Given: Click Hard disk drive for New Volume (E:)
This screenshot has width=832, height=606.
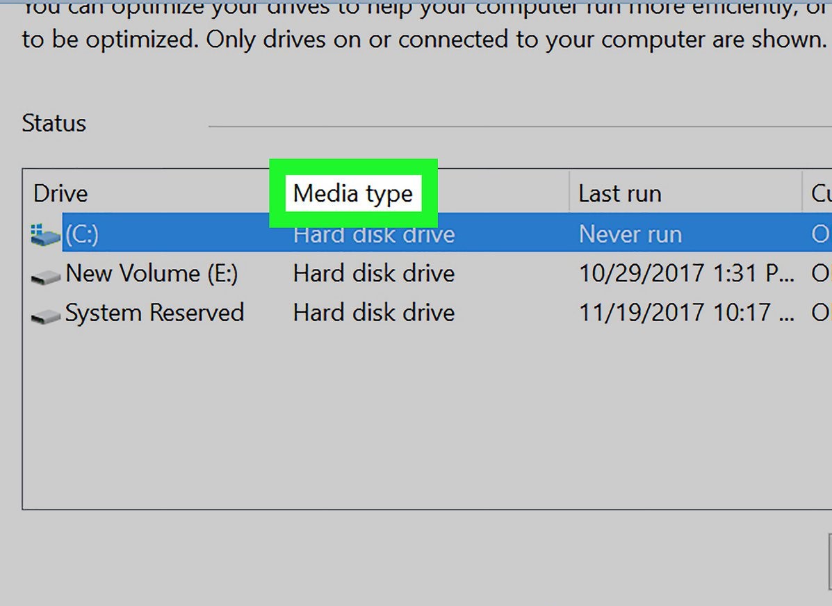Looking at the screenshot, I should pyautogui.click(x=373, y=274).
